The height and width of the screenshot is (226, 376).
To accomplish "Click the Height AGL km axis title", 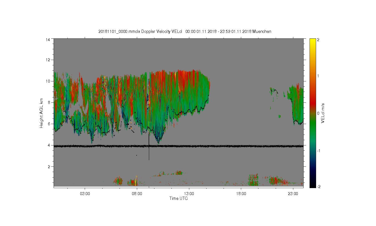I will (x=41, y=113).
